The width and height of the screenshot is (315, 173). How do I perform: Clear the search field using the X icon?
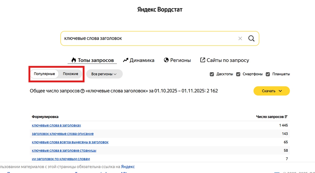pyautogui.click(x=240, y=38)
